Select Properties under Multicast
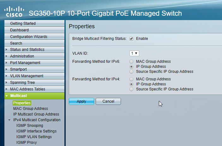The image size is (222, 146). point(22,103)
